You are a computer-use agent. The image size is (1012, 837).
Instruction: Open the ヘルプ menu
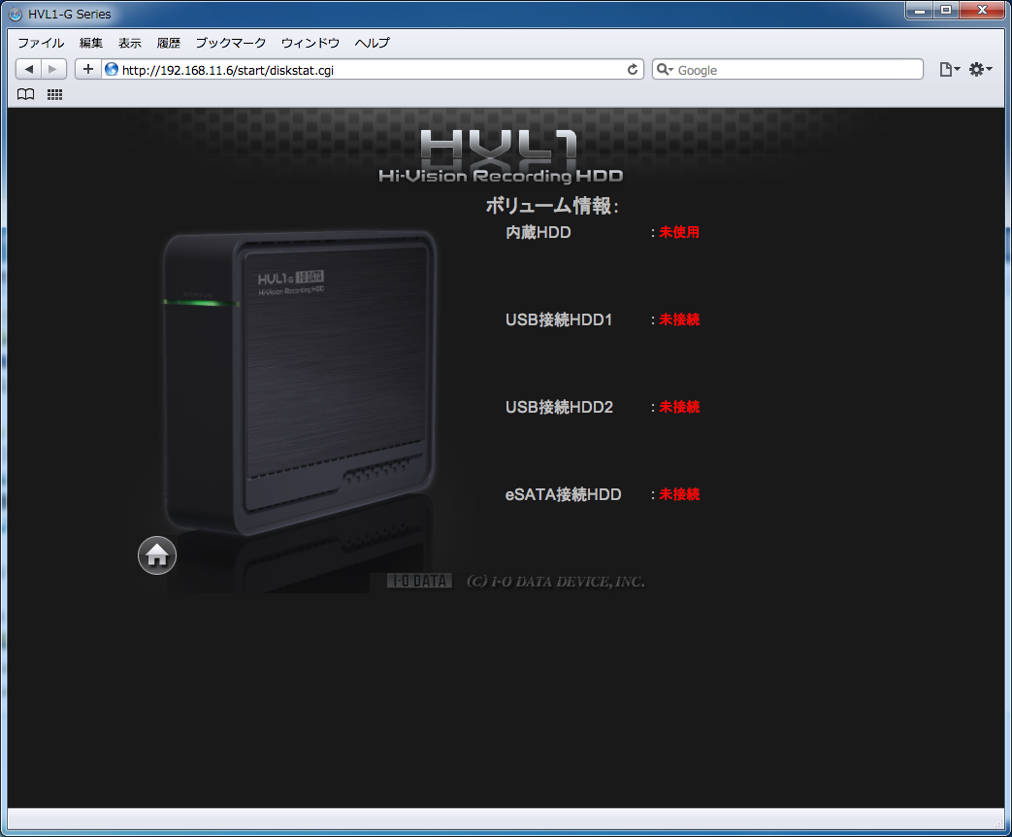point(373,43)
